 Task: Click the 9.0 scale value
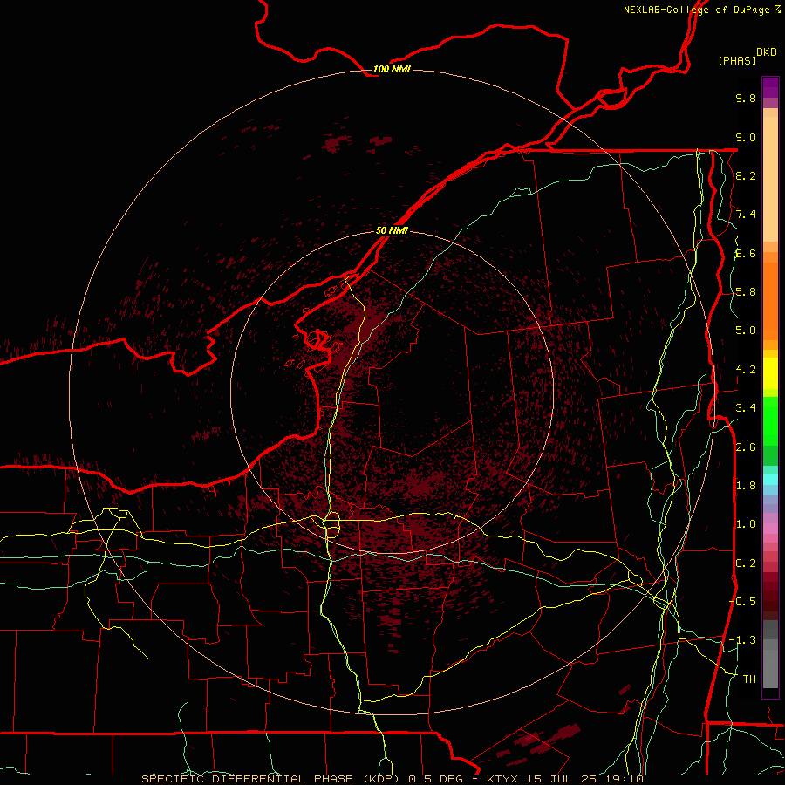(x=746, y=137)
